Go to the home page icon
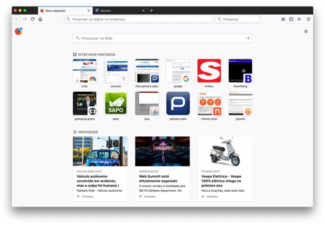This screenshot has height=225, width=325. [41, 19]
